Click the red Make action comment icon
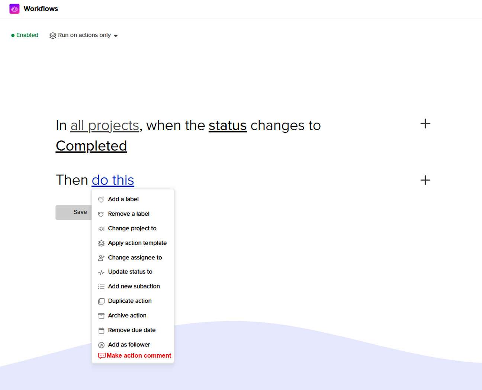Screen dimensions: 482x390 point(102,356)
